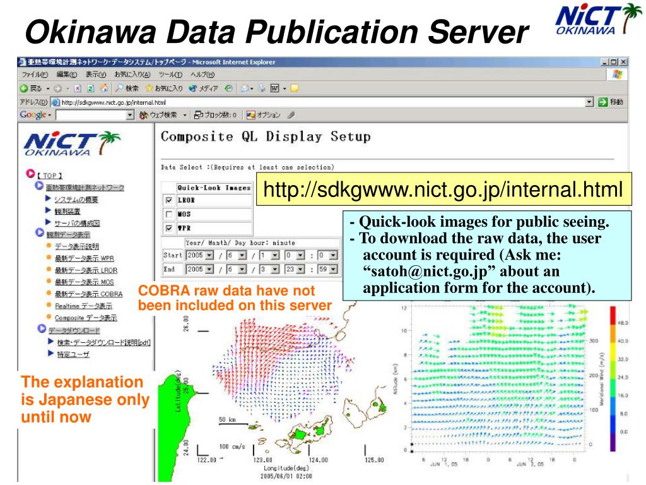Screen dimensions: 646x485
Task: Open the Search (検索) toolbar button
Action: pyautogui.click(x=127, y=88)
